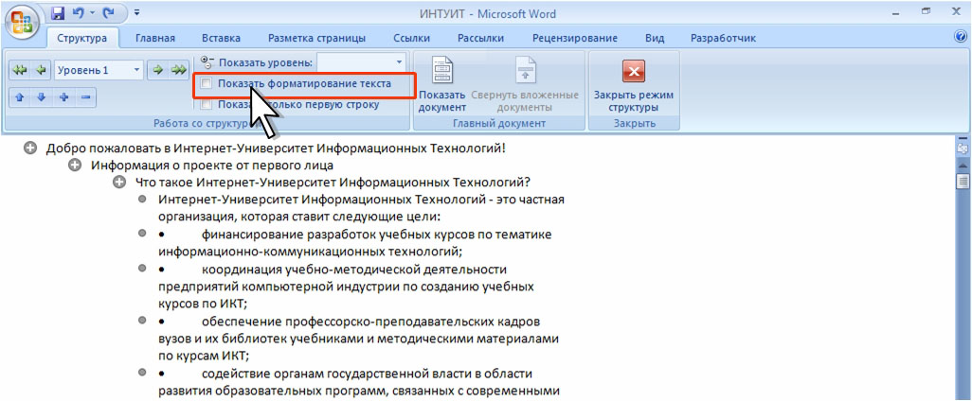The width and height of the screenshot is (972, 401).
Task: Demote heading one level right arrow
Action: 157,71
